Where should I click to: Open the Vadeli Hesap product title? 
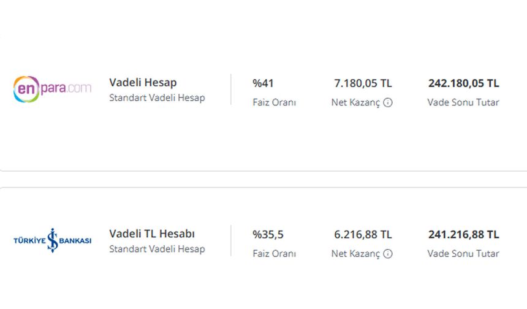pyautogui.click(x=143, y=82)
